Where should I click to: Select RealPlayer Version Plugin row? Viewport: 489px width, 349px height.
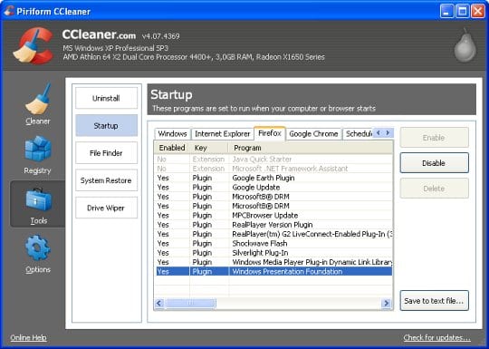273,225
